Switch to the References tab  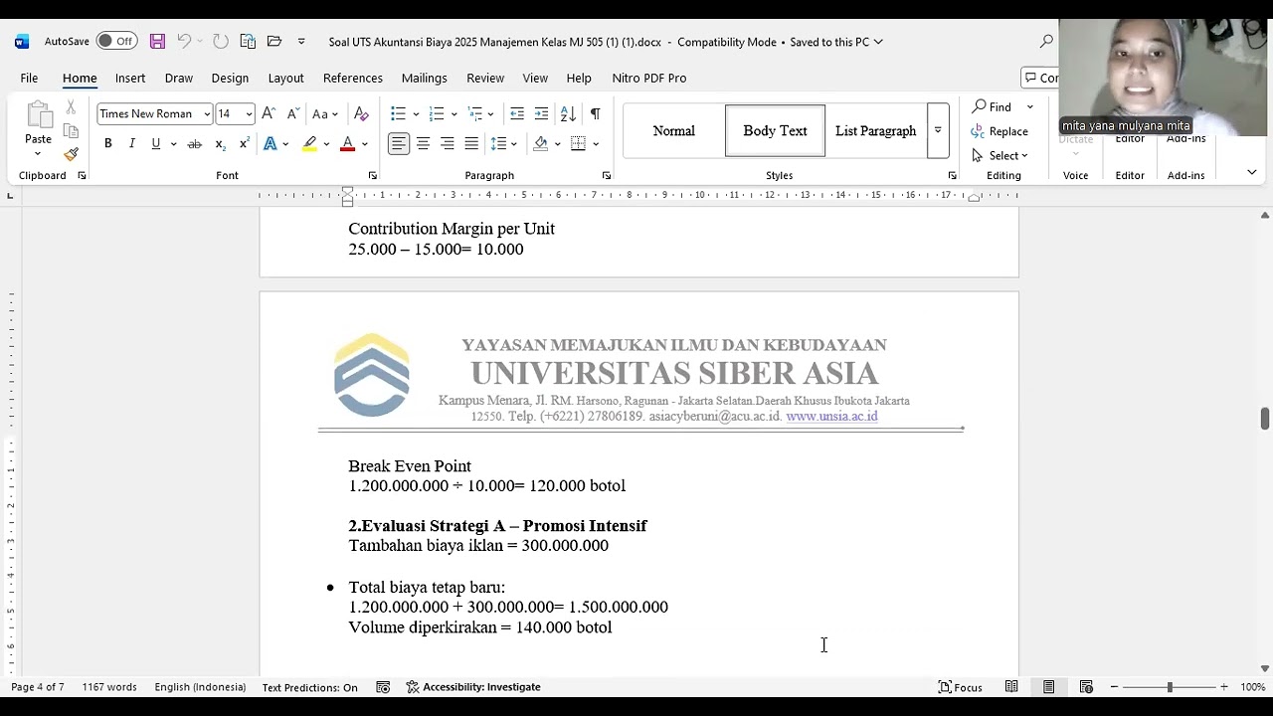(x=353, y=78)
